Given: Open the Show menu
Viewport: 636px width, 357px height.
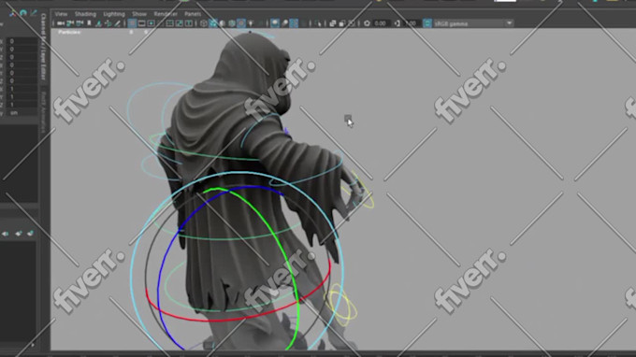Looking at the screenshot, I should pos(139,14).
